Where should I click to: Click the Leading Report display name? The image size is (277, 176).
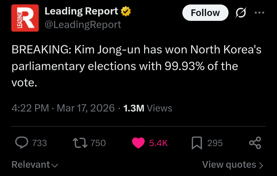point(81,12)
